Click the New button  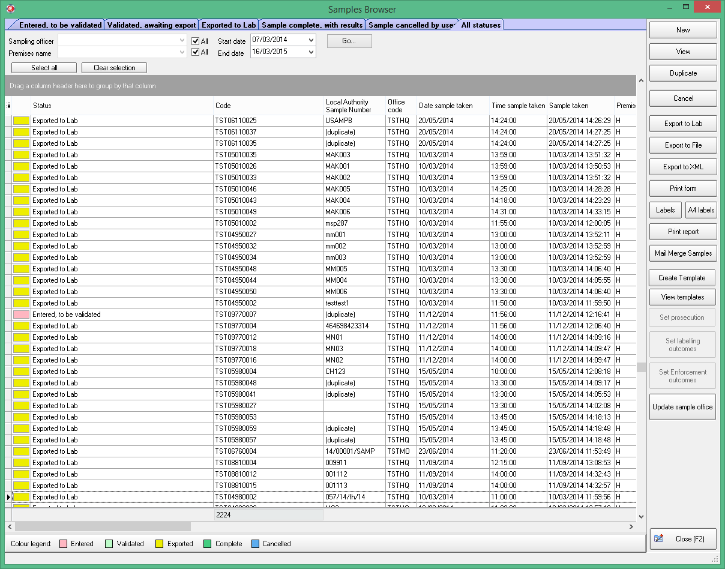coord(683,30)
